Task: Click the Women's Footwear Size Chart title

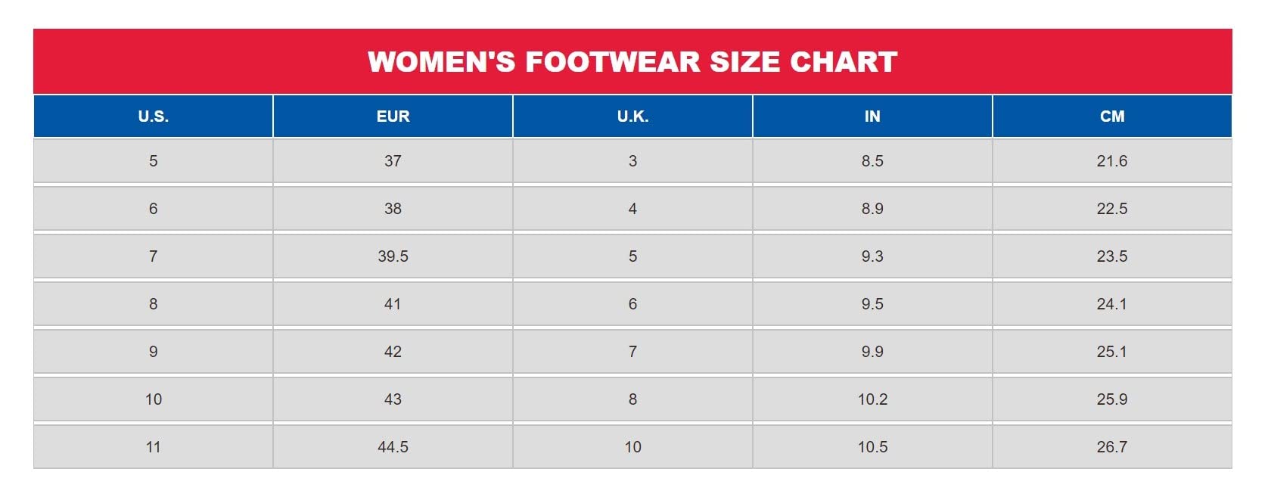Action: 632,62
